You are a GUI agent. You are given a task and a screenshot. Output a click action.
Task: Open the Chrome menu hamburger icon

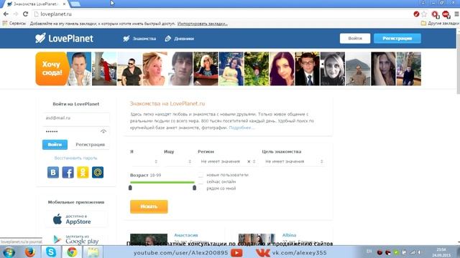click(456, 14)
